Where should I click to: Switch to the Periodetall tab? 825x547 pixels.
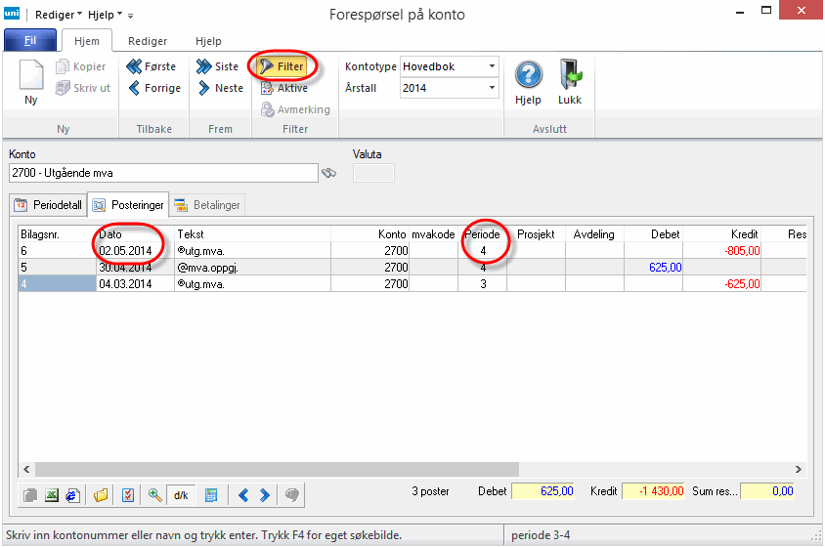click(47, 205)
